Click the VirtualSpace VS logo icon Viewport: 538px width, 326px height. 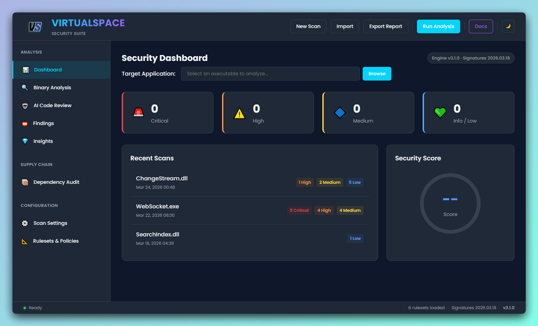pyautogui.click(x=35, y=26)
